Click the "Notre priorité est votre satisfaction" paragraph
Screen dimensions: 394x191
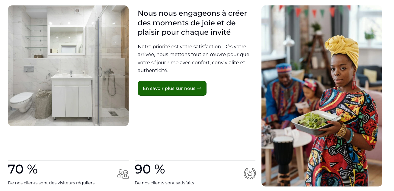click(x=194, y=59)
